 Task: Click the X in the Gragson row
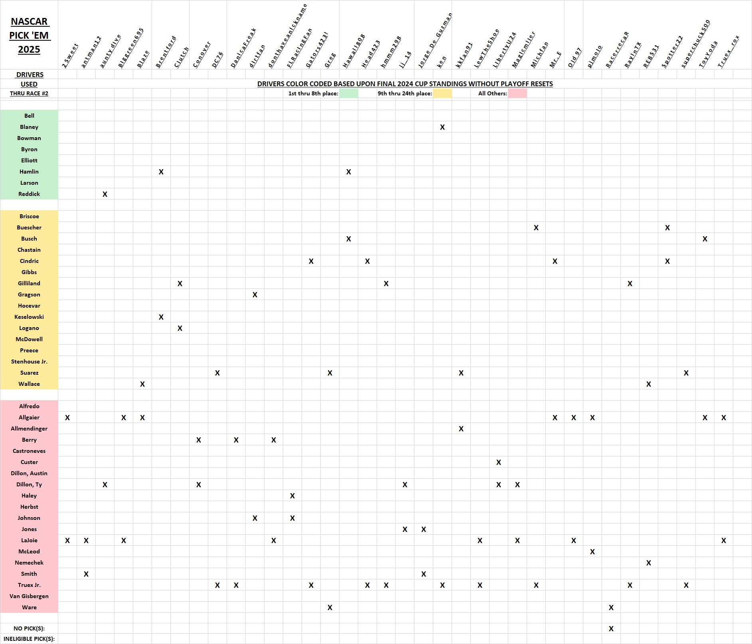tap(255, 295)
